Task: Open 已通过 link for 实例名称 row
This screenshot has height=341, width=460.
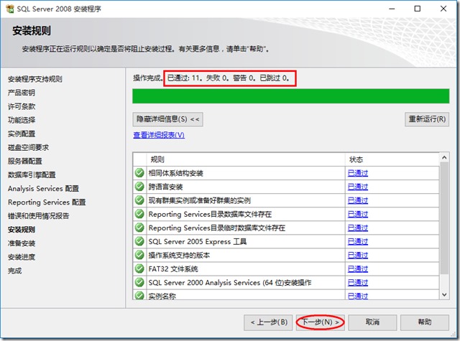Action: pyautogui.click(x=358, y=296)
